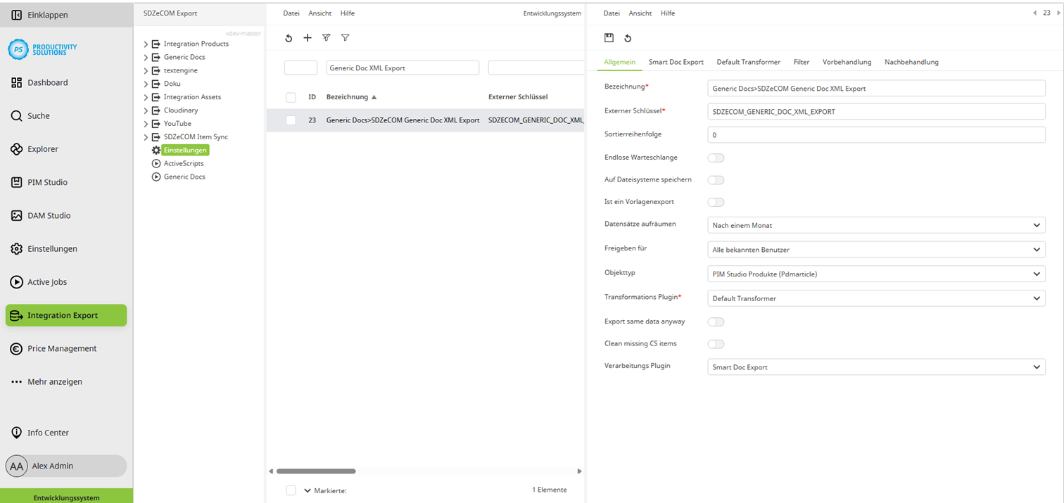This screenshot has width=1064, height=503.
Task: Open the Datensätze aufräumen dropdown
Action: coord(875,224)
